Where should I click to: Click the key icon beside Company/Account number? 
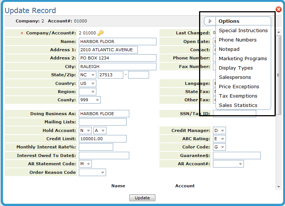pyautogui.click(x=100, y=33)
